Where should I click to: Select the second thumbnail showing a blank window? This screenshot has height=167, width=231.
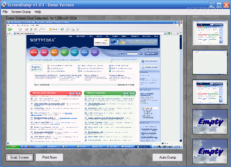[210, 62]
